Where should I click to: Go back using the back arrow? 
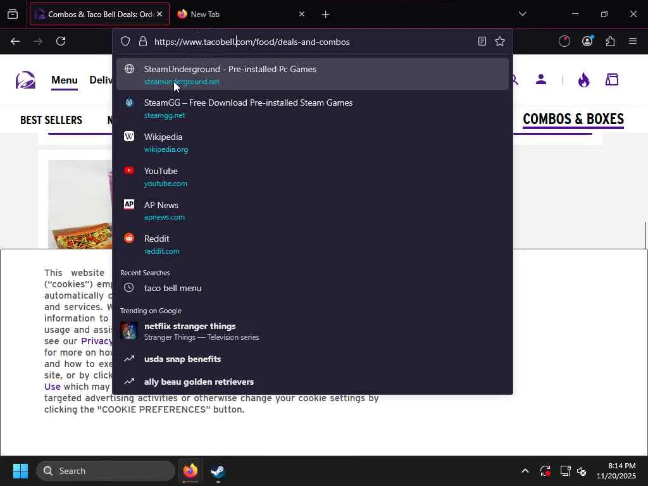[x=15, y=41]
